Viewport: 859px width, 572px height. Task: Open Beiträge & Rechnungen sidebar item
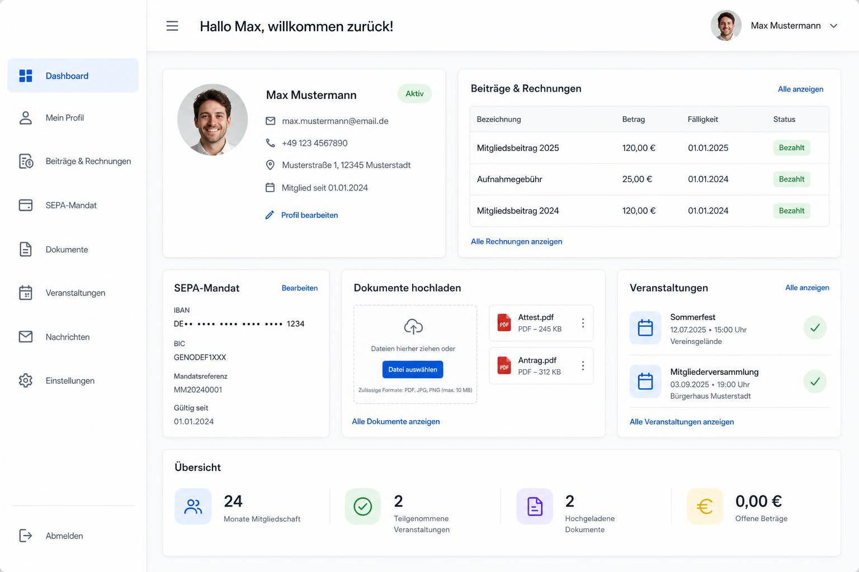(x=73, y=161)
